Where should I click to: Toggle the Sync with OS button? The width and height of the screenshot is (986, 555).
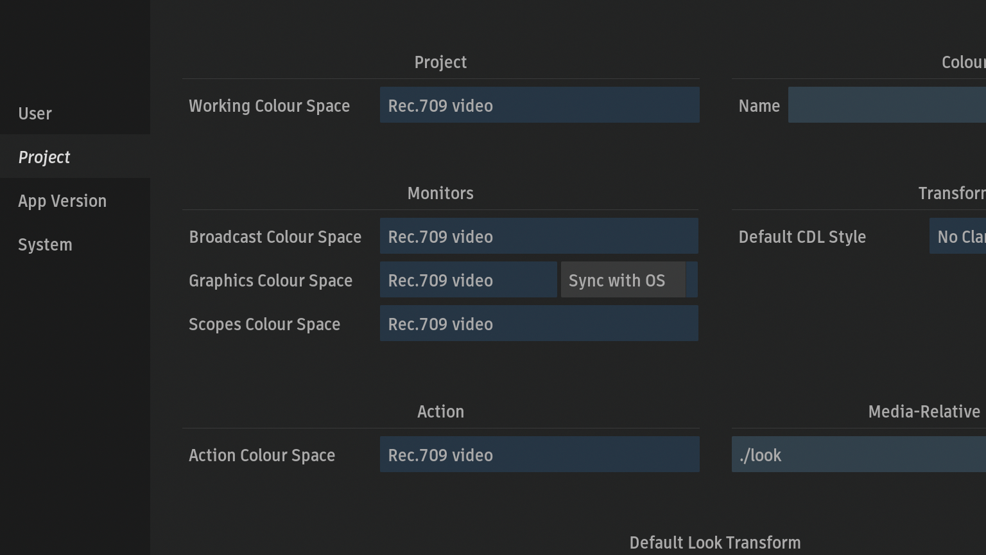623,280
